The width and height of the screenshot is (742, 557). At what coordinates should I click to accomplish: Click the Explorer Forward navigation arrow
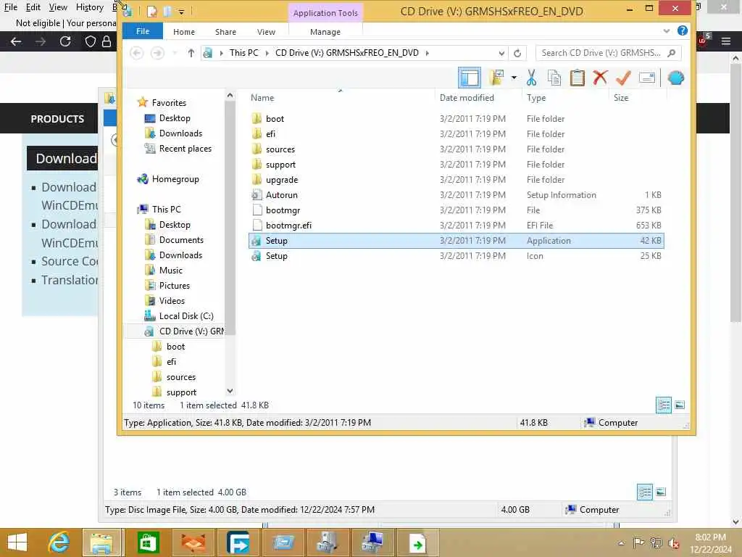point(157,52)
